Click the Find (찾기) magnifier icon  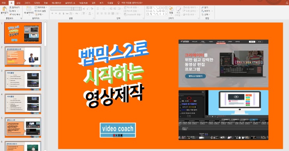click(x=203, y=7)
